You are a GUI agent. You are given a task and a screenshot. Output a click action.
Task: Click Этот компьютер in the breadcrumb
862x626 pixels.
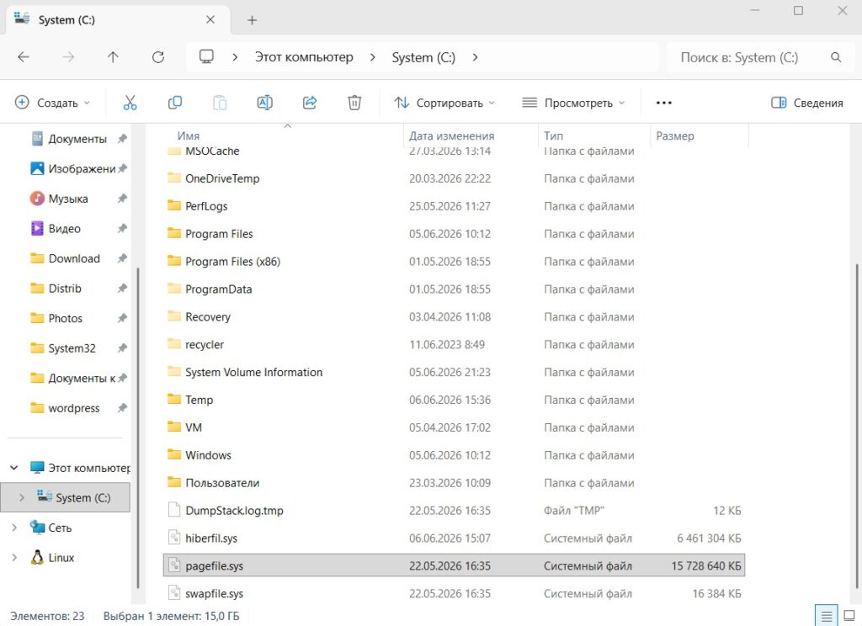click(304, 57)
